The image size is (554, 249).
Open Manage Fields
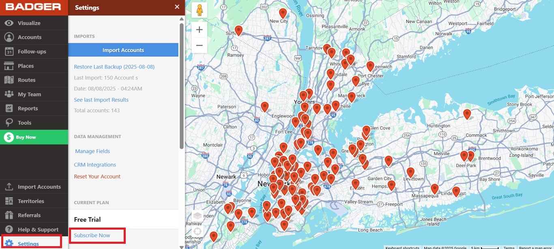[92, 151]
